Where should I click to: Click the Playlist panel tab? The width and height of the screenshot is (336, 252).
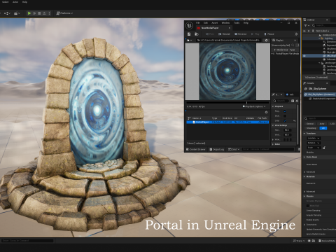click(279, 41)
